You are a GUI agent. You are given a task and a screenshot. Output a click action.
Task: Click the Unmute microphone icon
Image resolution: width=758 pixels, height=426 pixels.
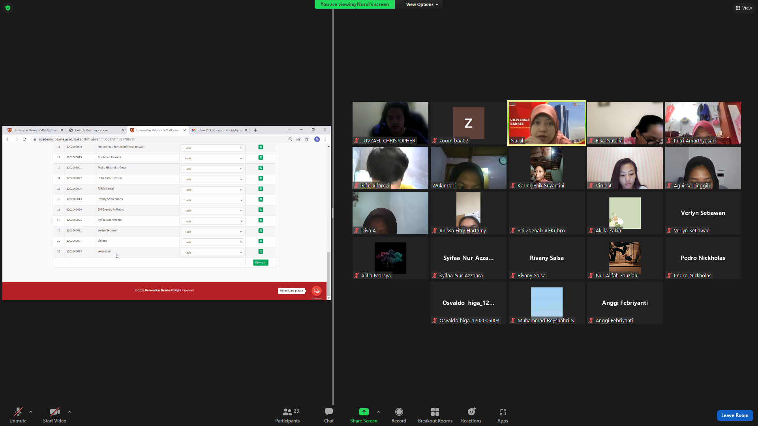click(18, 412)
